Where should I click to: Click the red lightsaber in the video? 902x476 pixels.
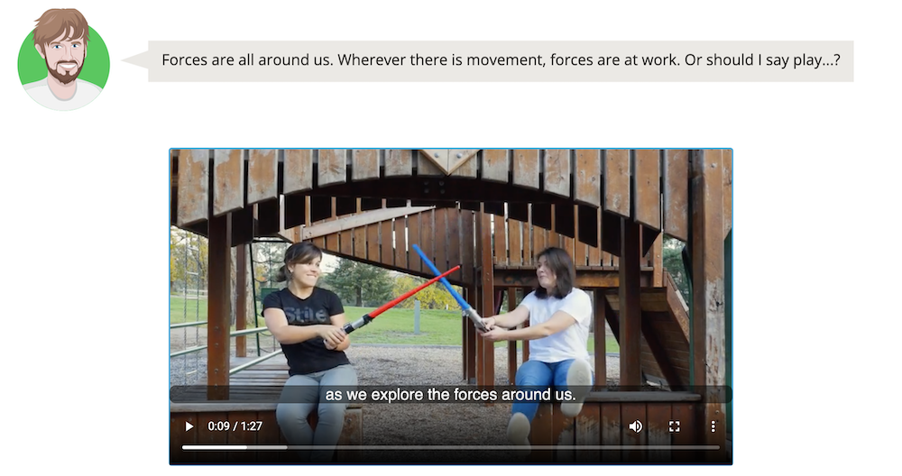point(401,300)
